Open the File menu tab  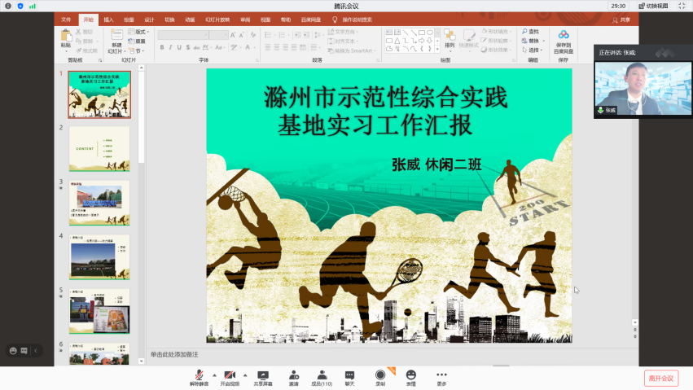click(66, 20)
